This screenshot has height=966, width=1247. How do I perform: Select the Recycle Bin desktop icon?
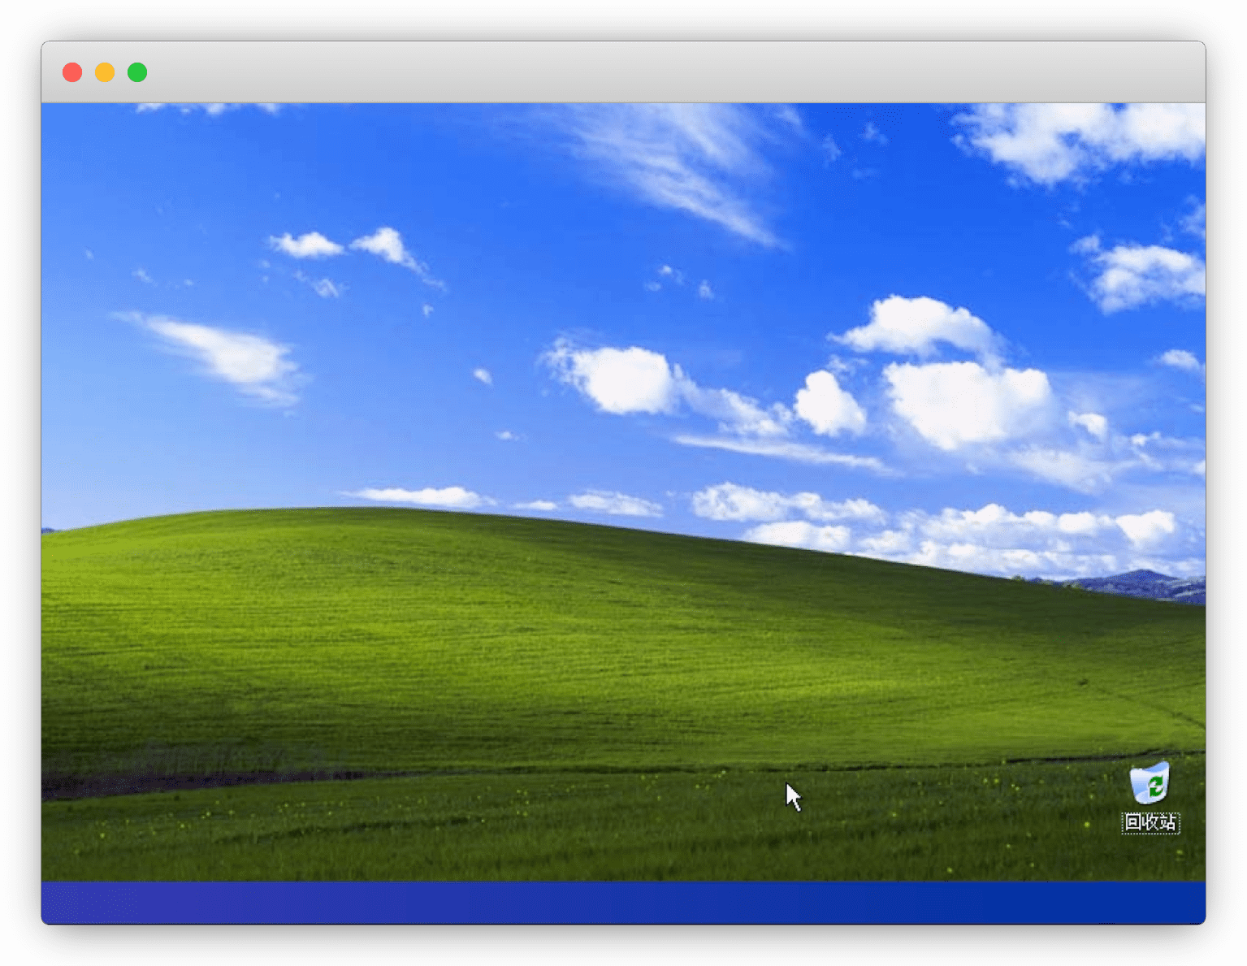(x=1150, y=783)
